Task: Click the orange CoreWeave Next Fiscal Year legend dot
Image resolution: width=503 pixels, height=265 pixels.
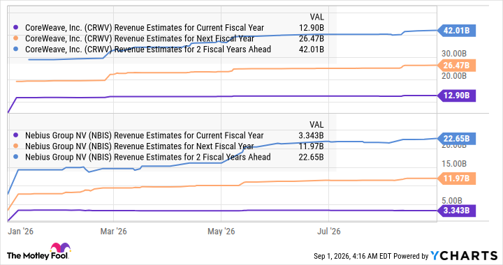Action: pos(15,39)
